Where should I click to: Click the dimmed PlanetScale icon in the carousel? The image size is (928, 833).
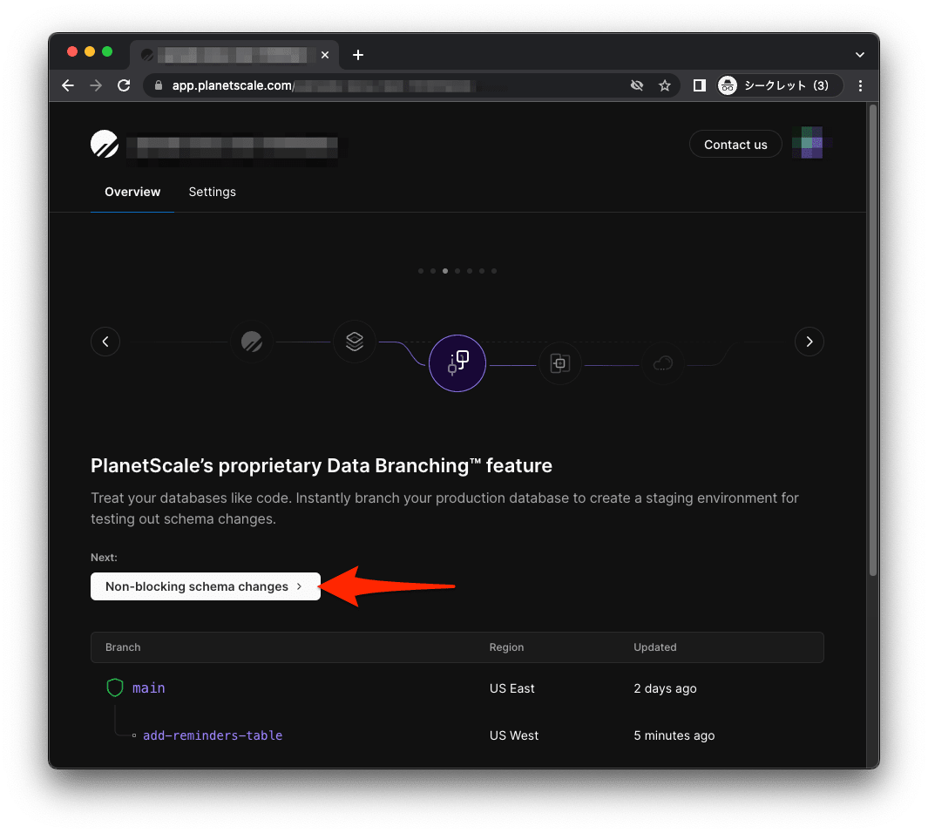(252, 342)
